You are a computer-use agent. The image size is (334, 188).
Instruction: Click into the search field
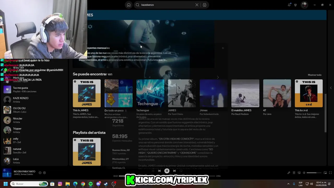pyautogui.click(x=167, y=5)
